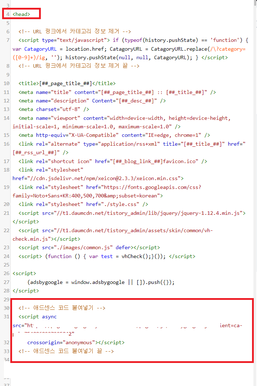This screenshot has height=386, width=257.
Task: Click the '<script async' line 31
Action: click(x=38, y=317)
